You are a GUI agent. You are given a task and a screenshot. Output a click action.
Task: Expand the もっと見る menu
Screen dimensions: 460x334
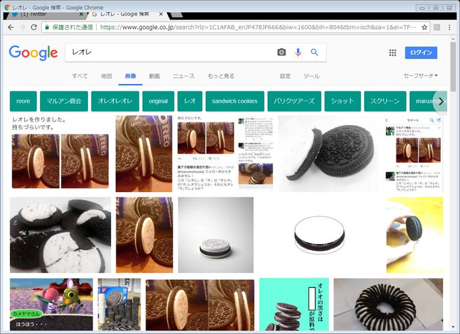pyautogui.click(x=221, y=76)
